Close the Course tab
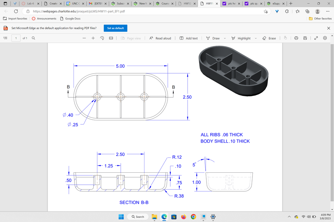The width and height of the screenshot is (334, 222). [172, 4]
